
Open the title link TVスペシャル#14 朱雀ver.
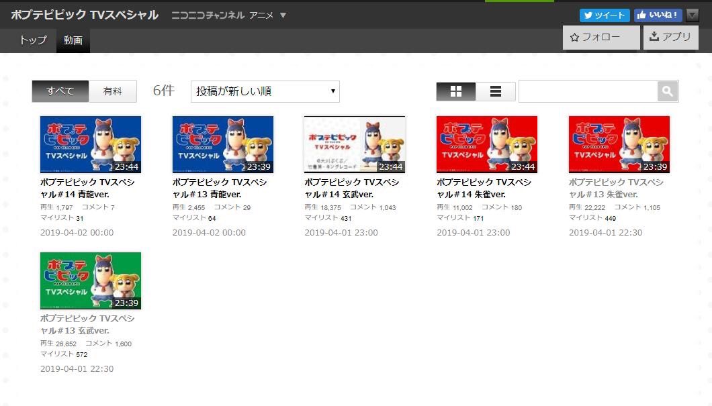(484, 189)
